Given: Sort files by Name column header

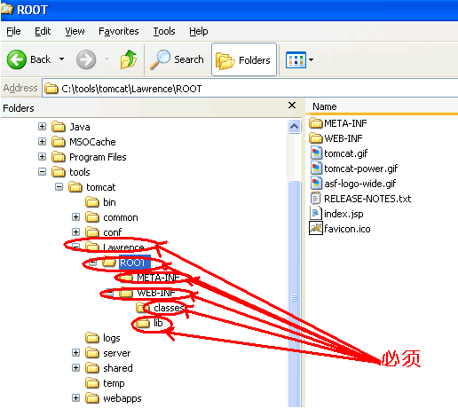Looking at the screenshot, I should tap(382, 106).
